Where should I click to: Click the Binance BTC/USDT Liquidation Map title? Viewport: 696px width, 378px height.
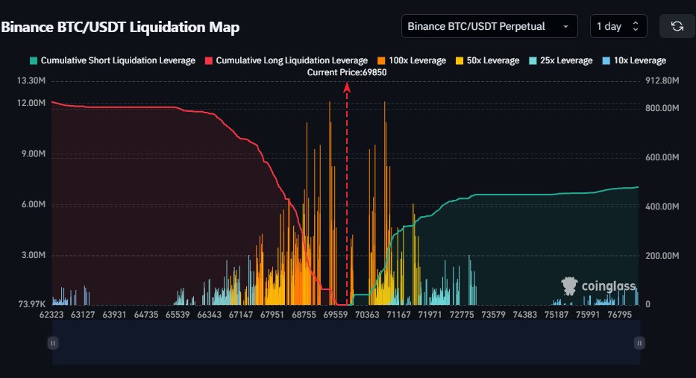pos(120,27)
